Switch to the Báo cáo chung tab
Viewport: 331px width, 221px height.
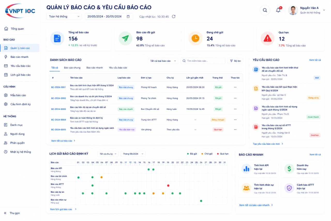pyautogui.click(x=72, y=68)
